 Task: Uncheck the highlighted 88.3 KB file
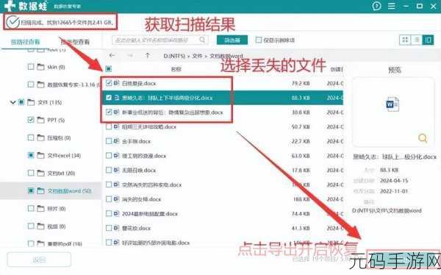click(109, 98)
